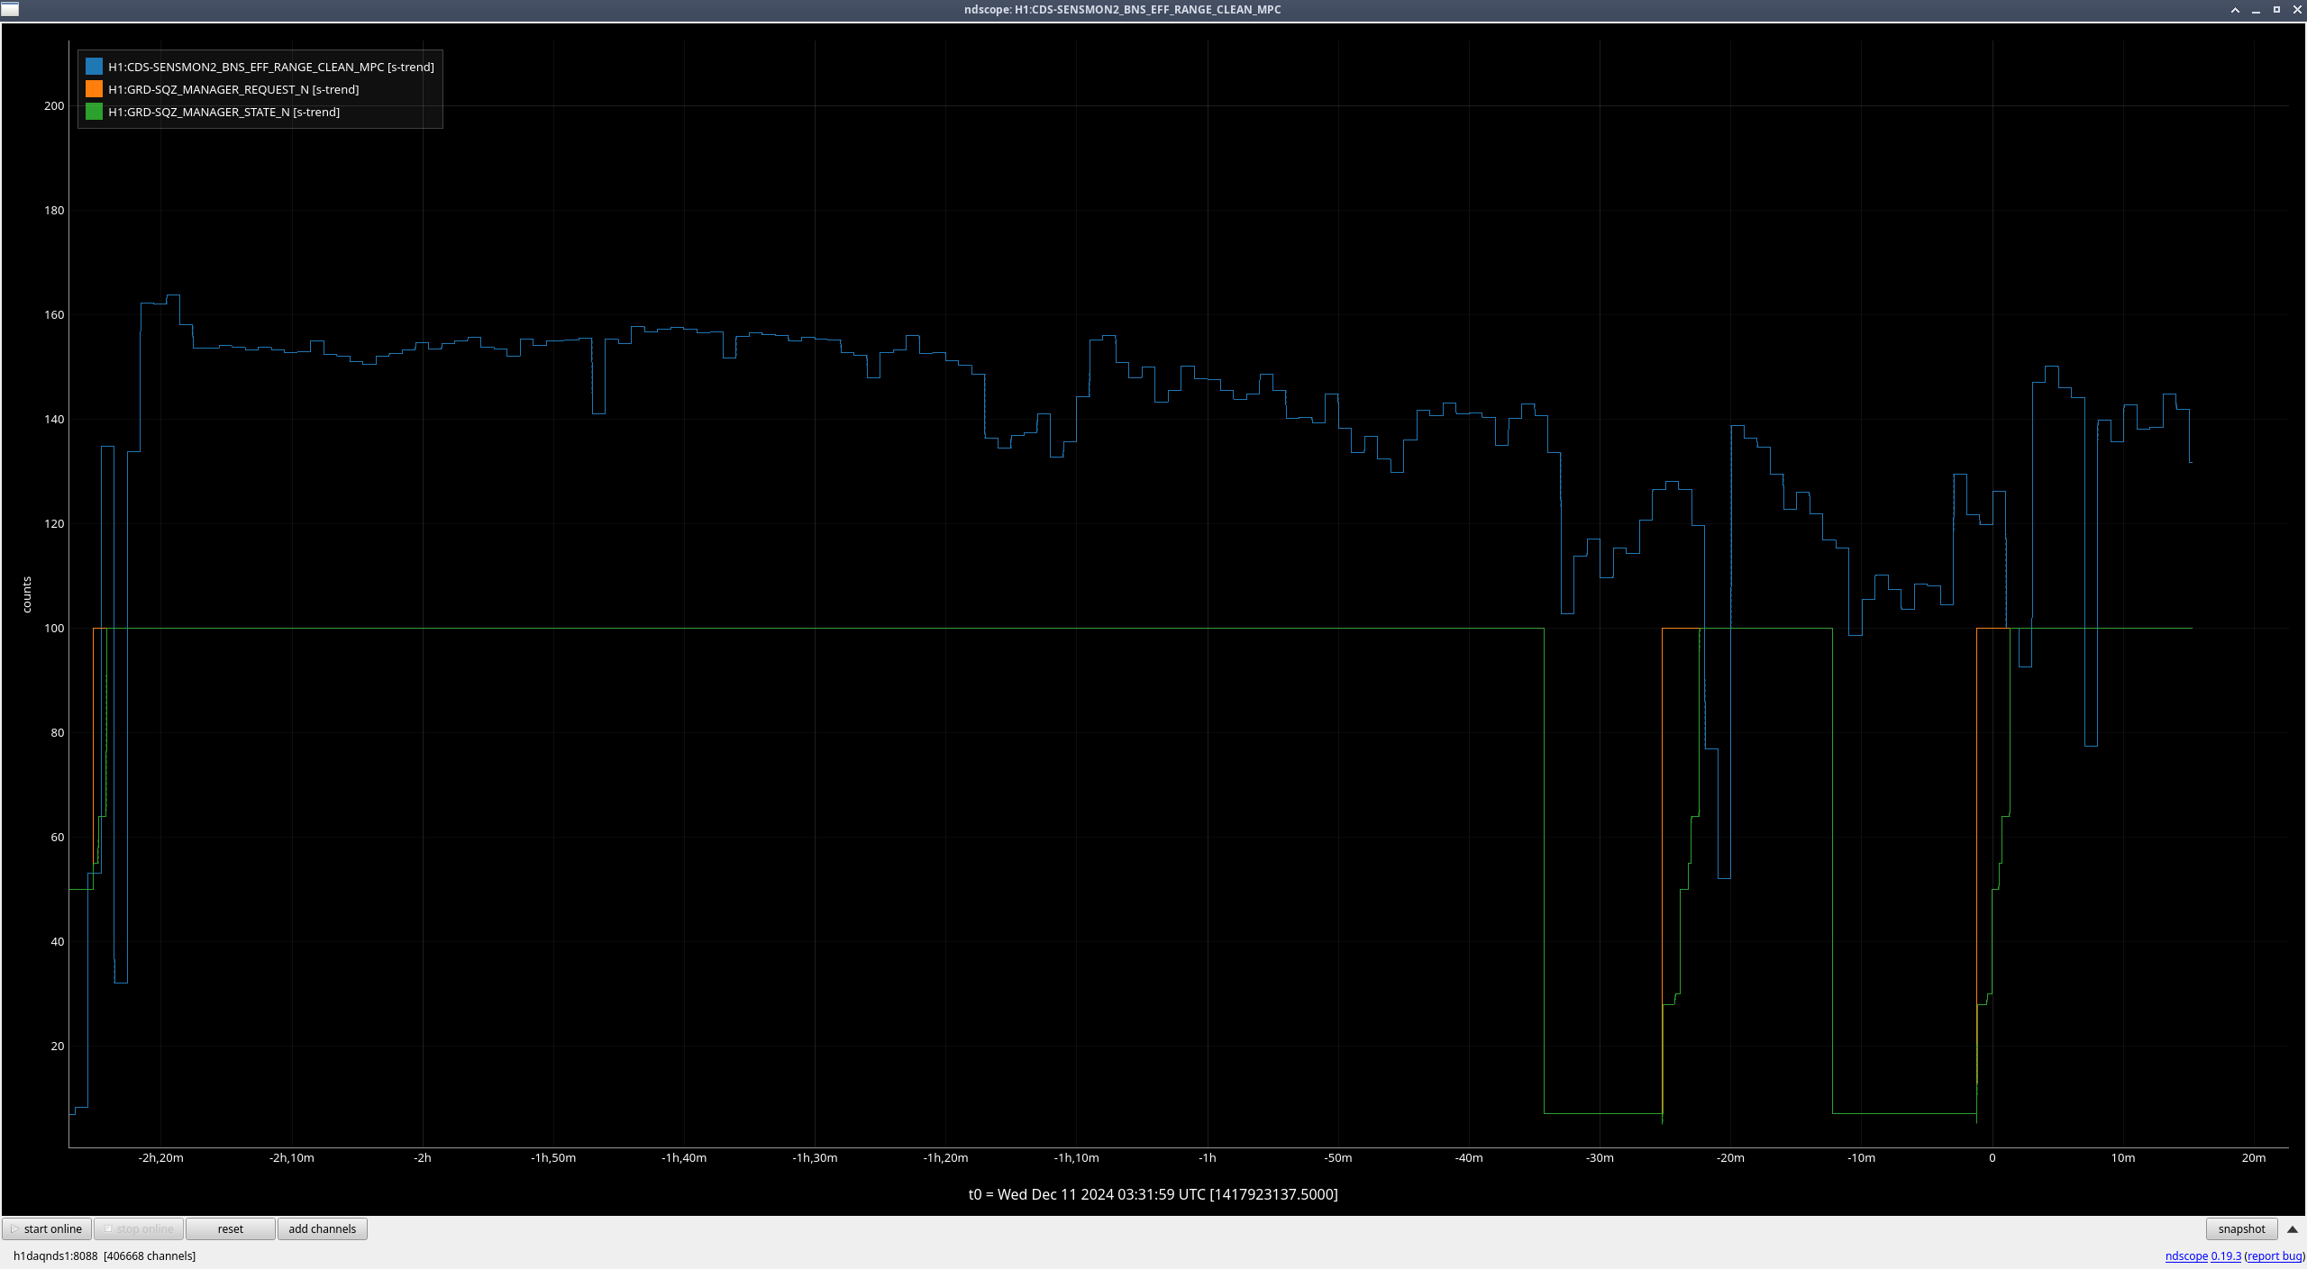
Task: Select the H1:GRD-SQZ_MANAGER_REQUEST_N legend label
Action: [233, 89]
